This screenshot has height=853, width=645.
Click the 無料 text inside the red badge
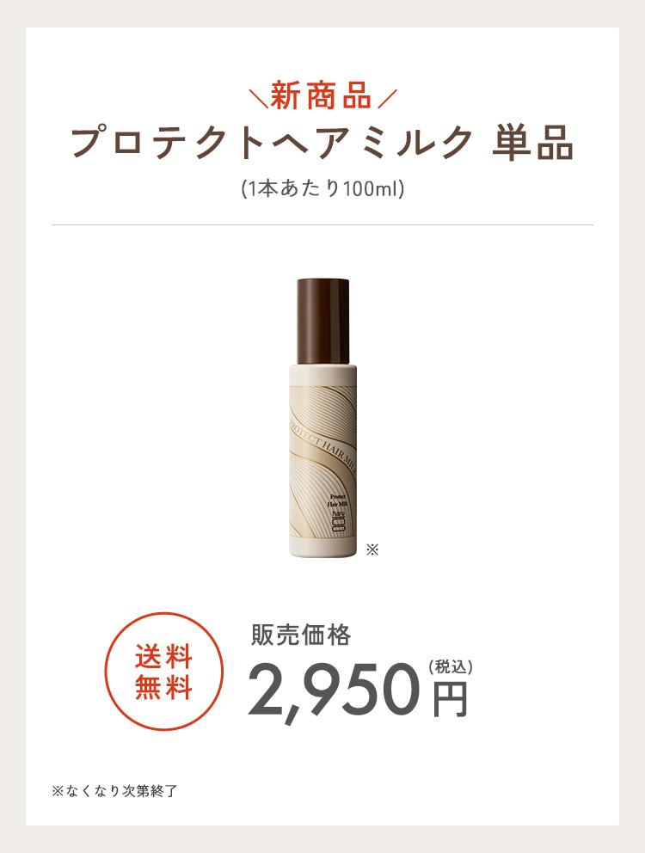pos(164,687)
